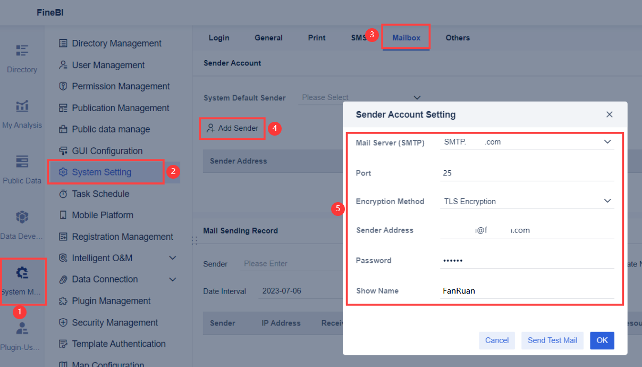Confirm sender settings with OK button
642x367 pixels.
602,340
